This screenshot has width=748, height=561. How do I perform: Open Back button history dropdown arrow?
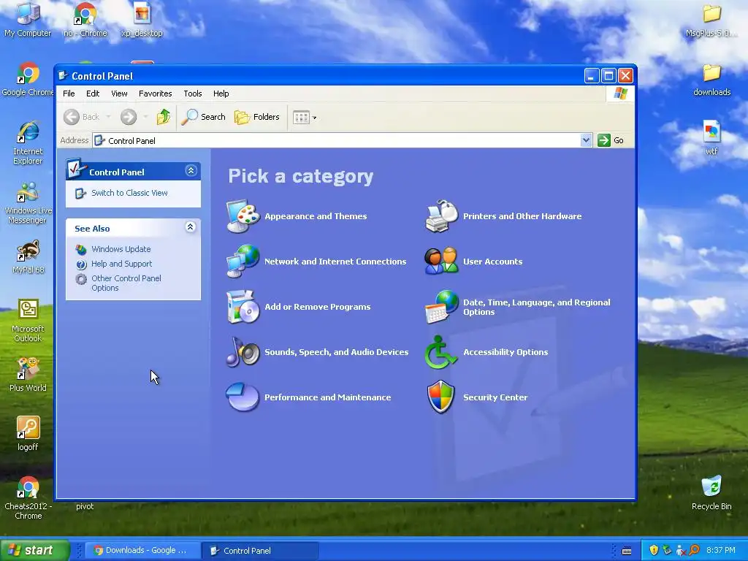(x=108, y=117)
